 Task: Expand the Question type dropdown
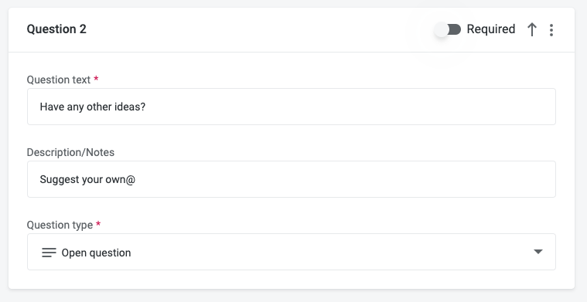point(292,252)
